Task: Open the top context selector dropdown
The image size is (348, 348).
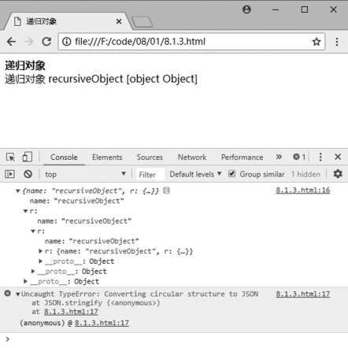Action: tap(85, 174)
